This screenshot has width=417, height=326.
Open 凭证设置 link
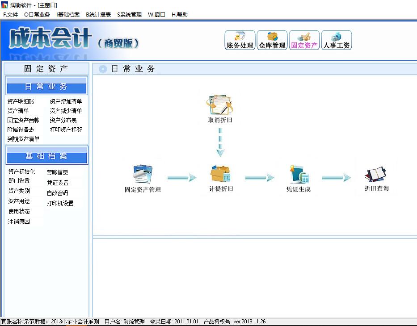click(58, 183)
